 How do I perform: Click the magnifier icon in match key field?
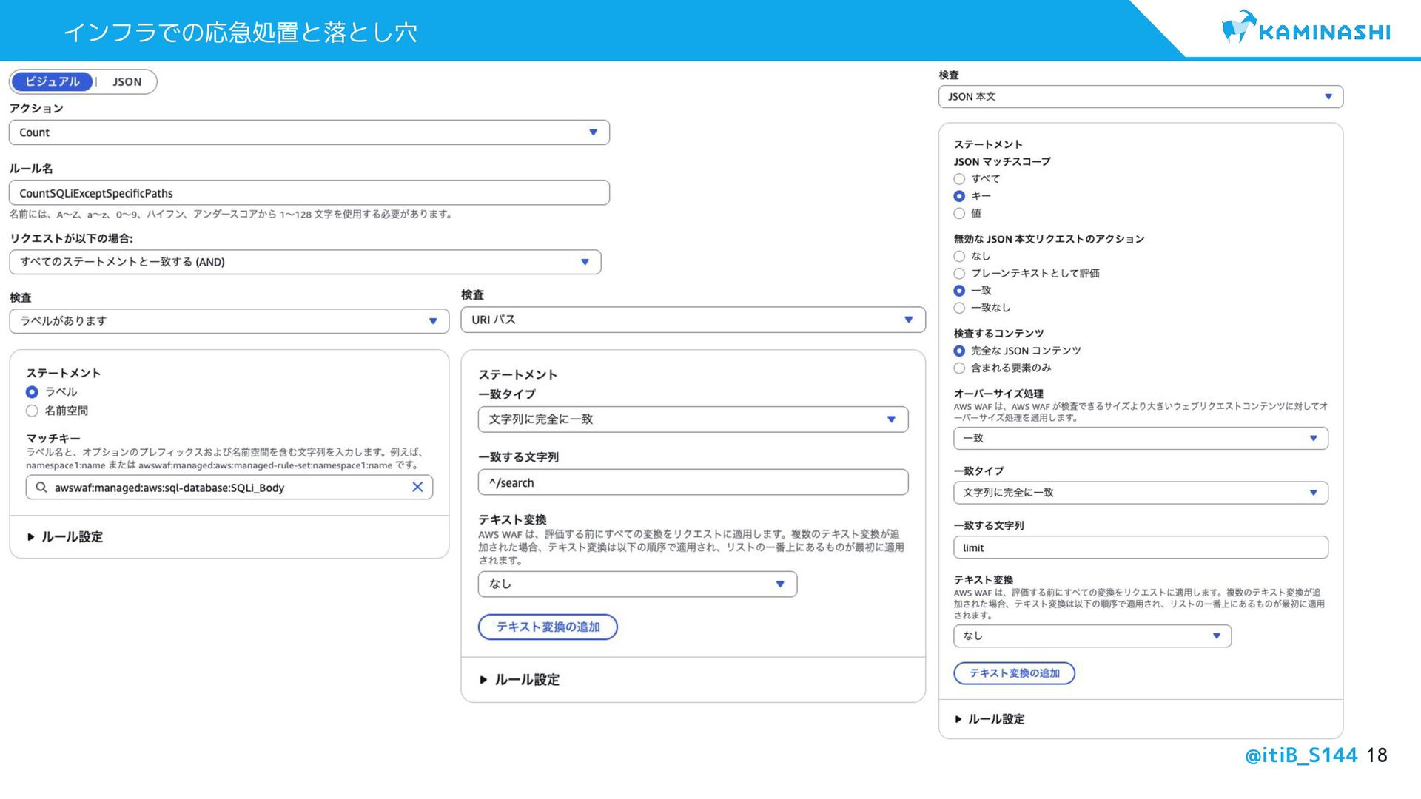coord(41,487)
